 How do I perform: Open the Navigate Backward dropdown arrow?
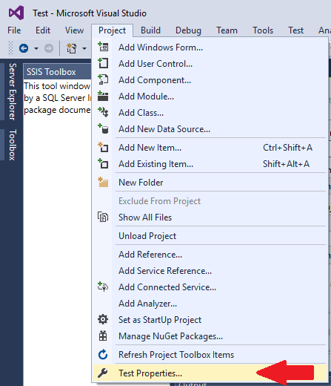[36, 48]
